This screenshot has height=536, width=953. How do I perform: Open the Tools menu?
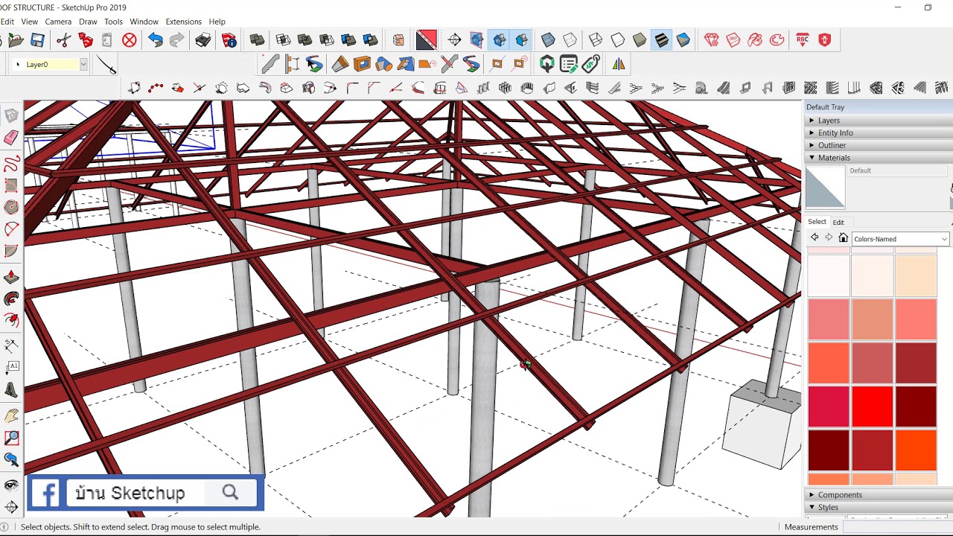[113, 22]
